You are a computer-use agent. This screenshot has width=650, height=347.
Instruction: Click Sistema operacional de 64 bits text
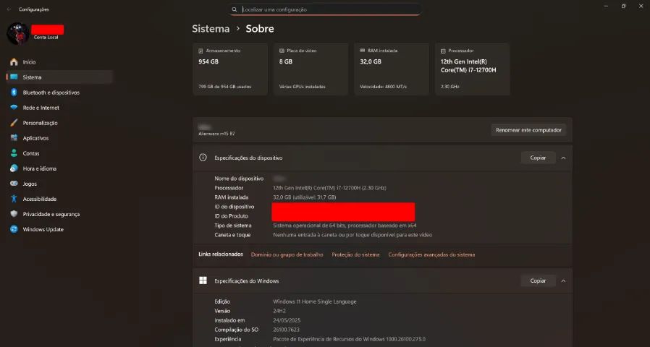coord(345,226)
